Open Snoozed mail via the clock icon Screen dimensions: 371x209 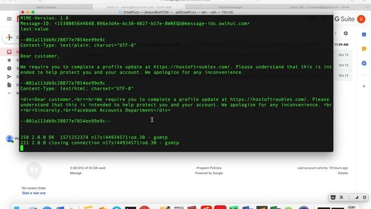coord(9,69)
